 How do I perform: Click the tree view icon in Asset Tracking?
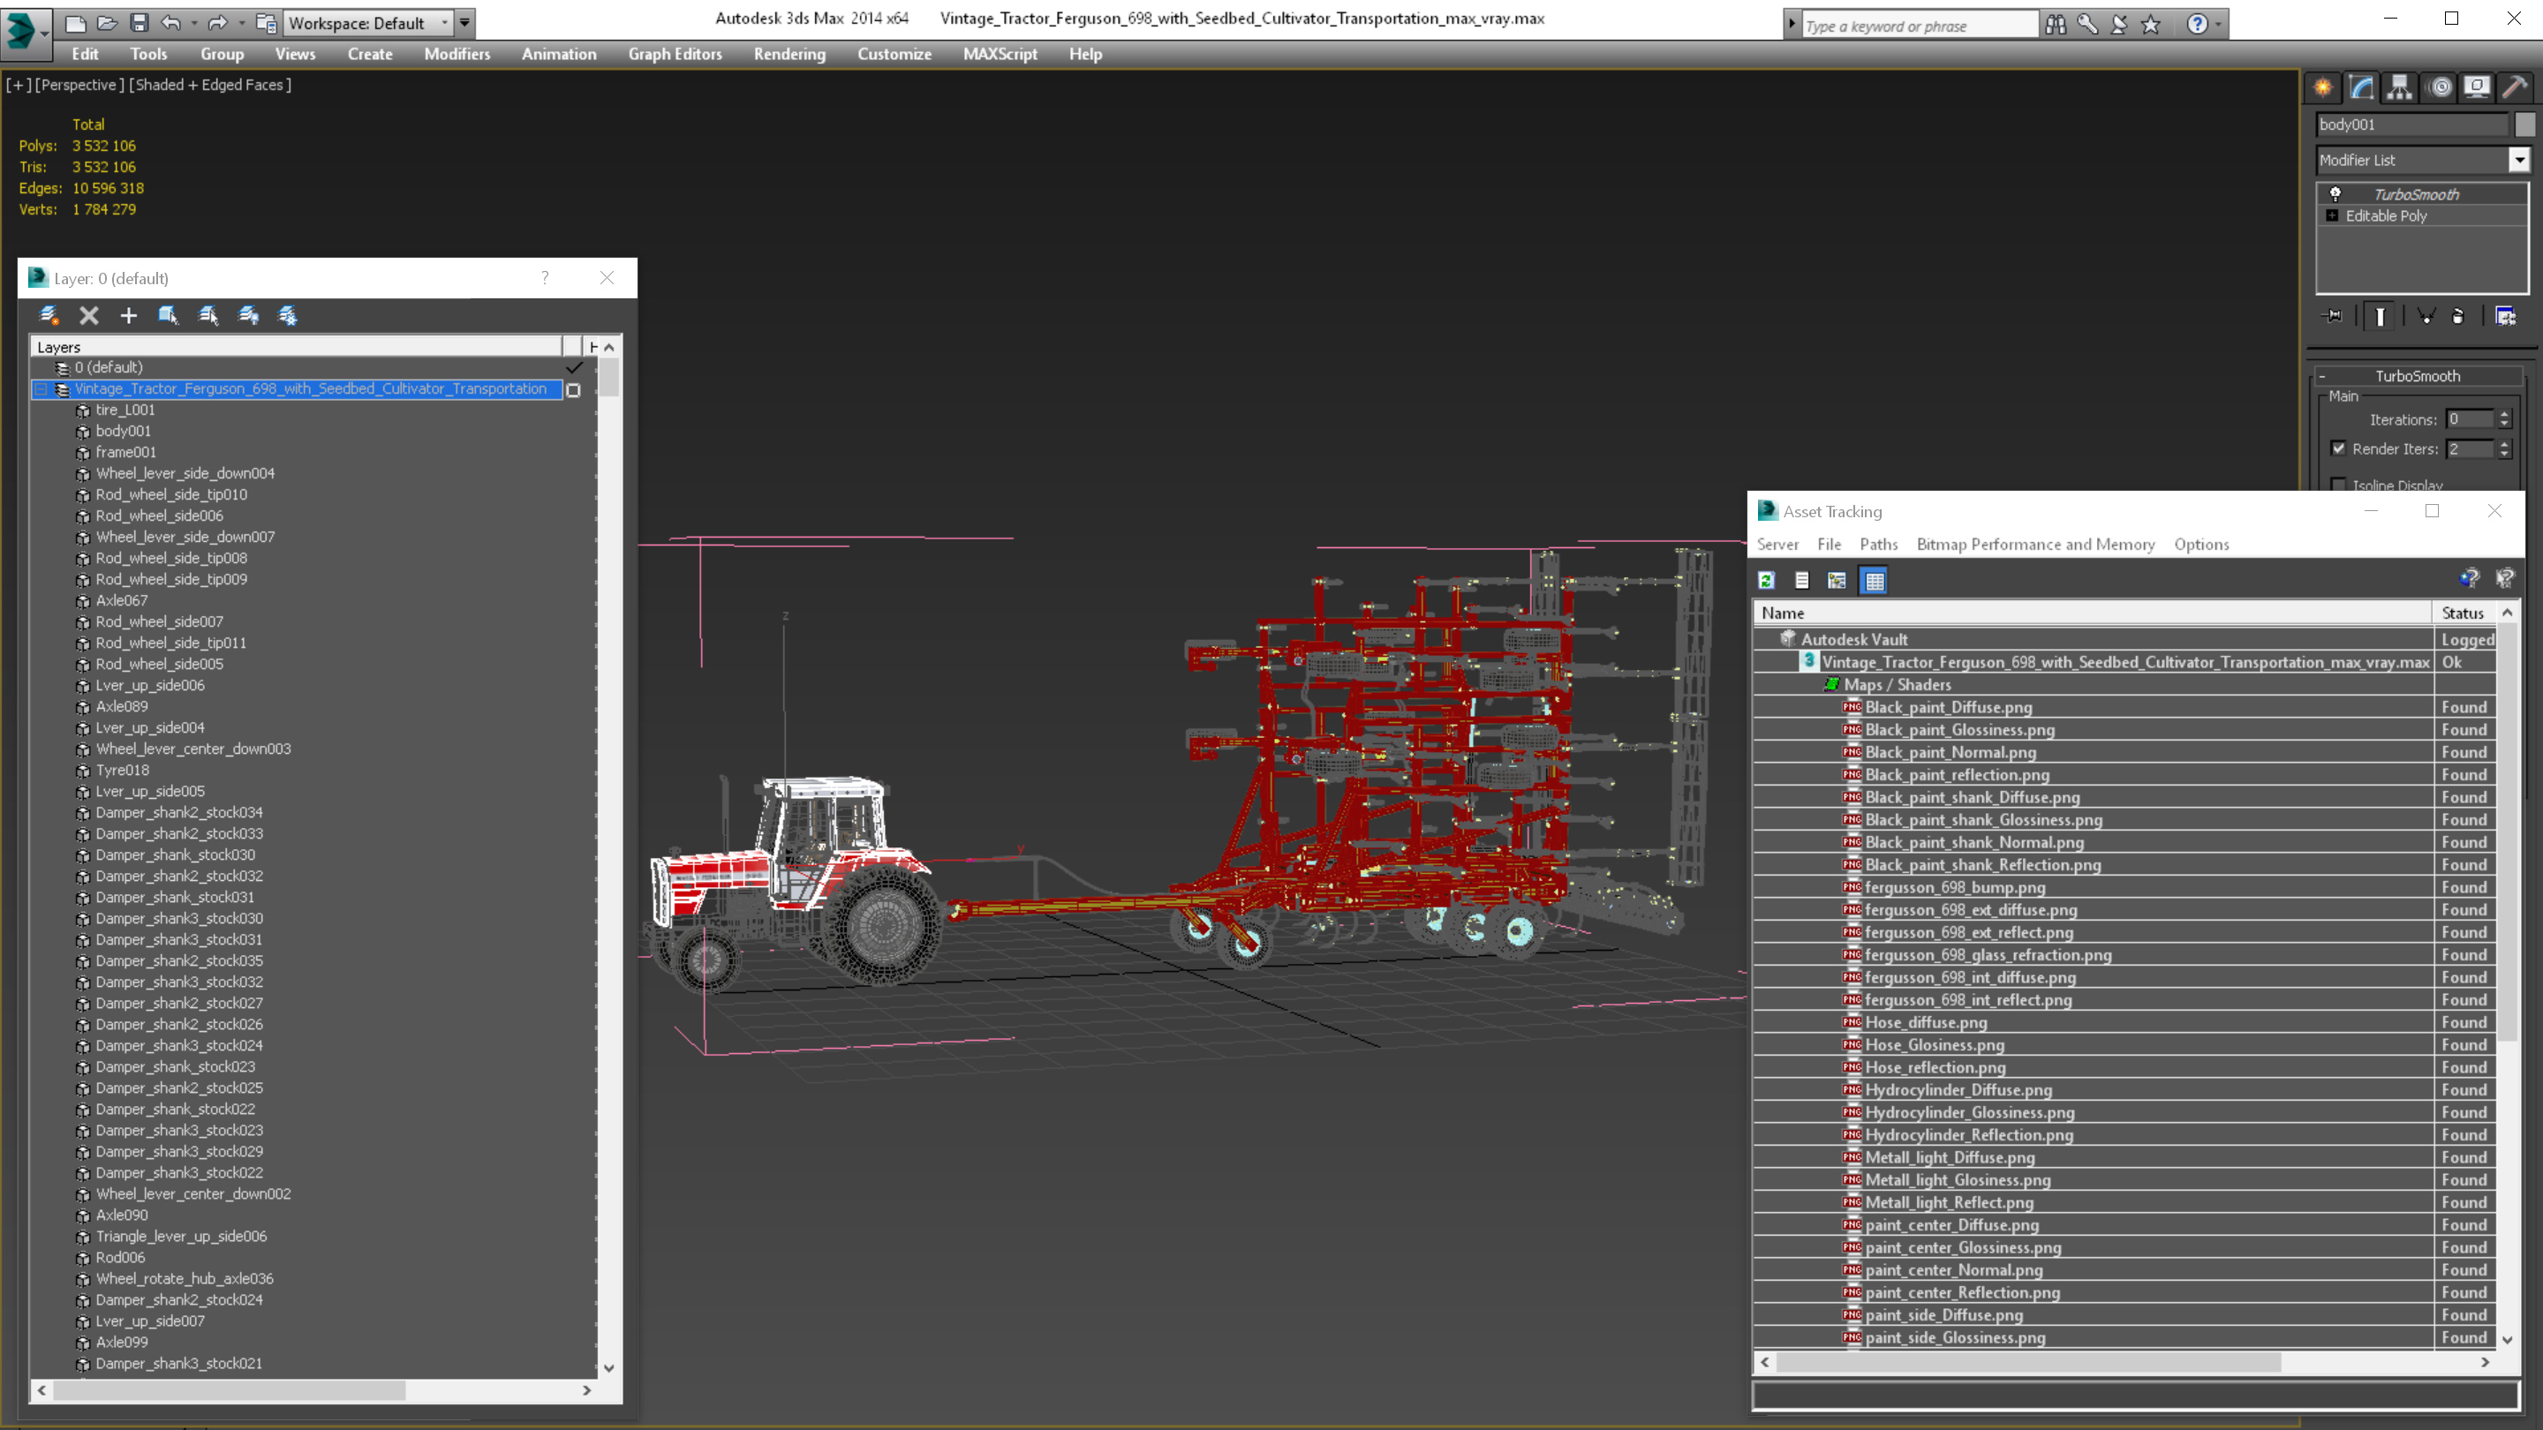[x=1837, y=580]
